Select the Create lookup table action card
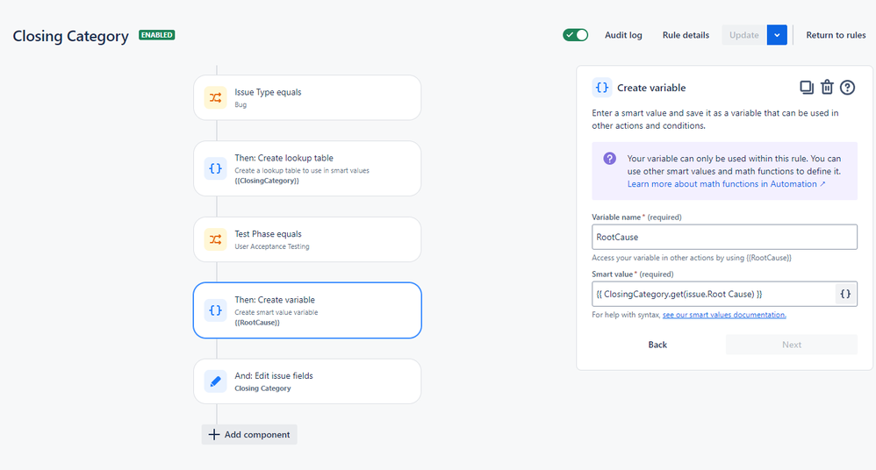This screenshot has height=470, width=876. coord(307,168)
